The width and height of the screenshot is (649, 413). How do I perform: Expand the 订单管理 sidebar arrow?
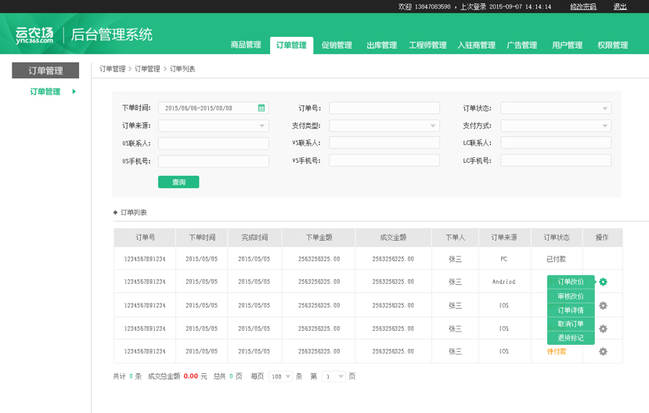[x=74, y=92]
